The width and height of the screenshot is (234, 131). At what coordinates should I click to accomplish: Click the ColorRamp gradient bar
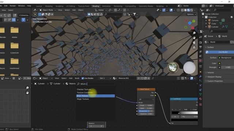(185, 113)
